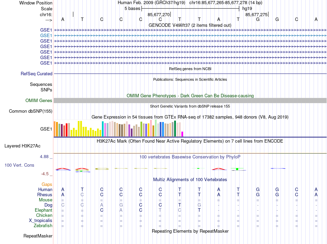This screenshot has width=327, height=244.
Task: Click the Common dbSNP(155) track label
Action: pyautogui.click(x=31, y=111)
